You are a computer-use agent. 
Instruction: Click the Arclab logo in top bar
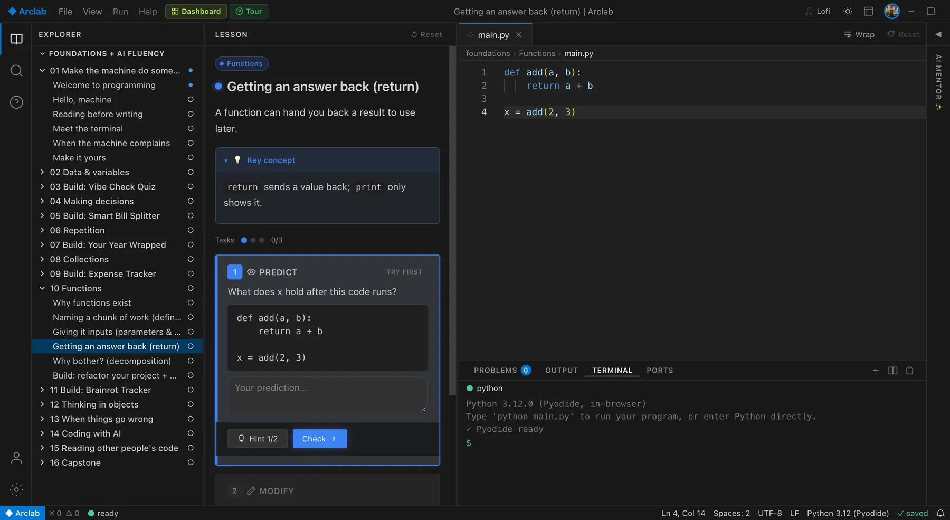[x=27, y=11]
